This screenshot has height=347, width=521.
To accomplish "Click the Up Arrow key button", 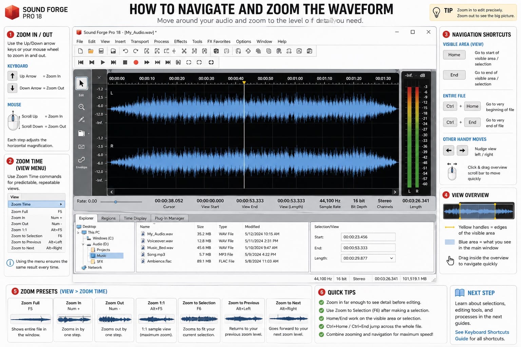I will pyautogui.click(x=13, y=76).
